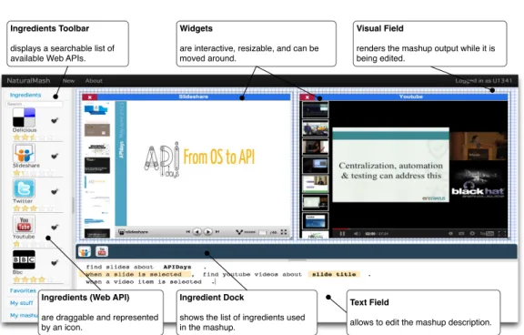Open the About menu item
The width and height of the screenshot is (524, 335).
[94, 81]
